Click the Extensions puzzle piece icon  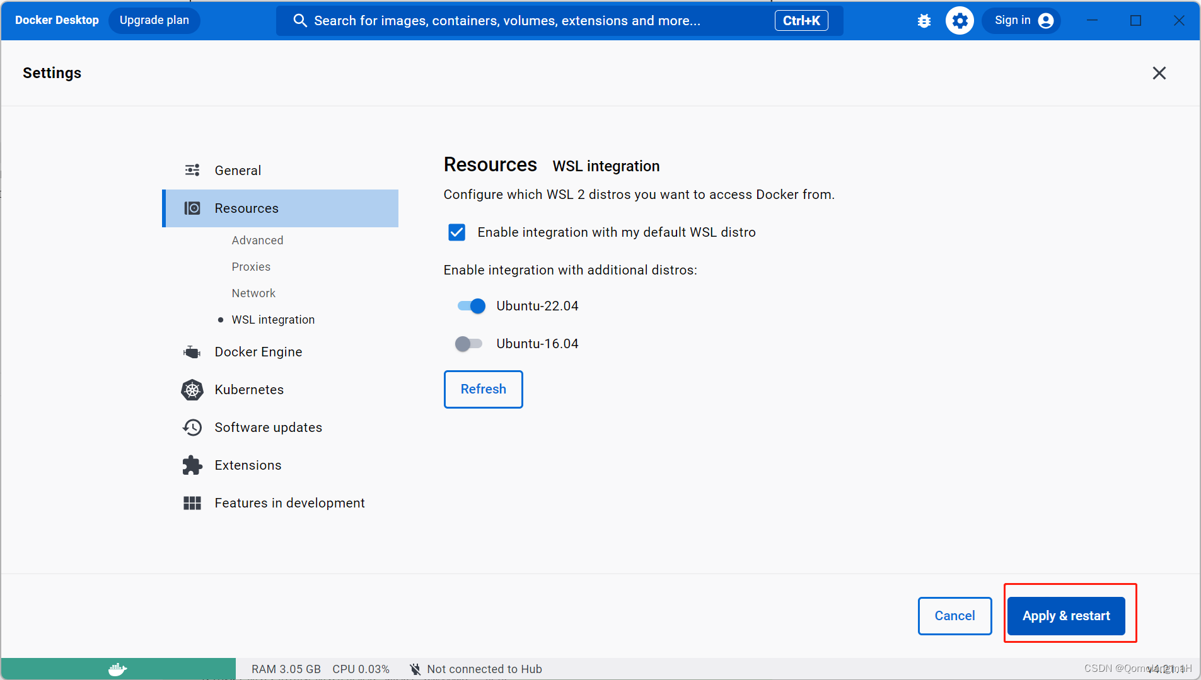pyautogui.click(x=192, y=465)
